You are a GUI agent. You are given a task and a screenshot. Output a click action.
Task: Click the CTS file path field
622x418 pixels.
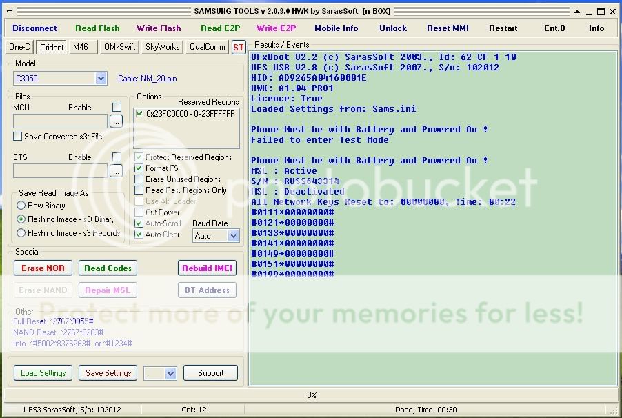point(60,171)
